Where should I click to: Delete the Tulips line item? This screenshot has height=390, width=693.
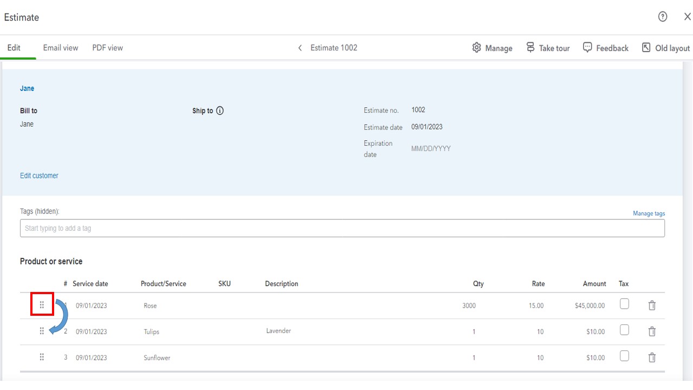(x=652, y=331)
